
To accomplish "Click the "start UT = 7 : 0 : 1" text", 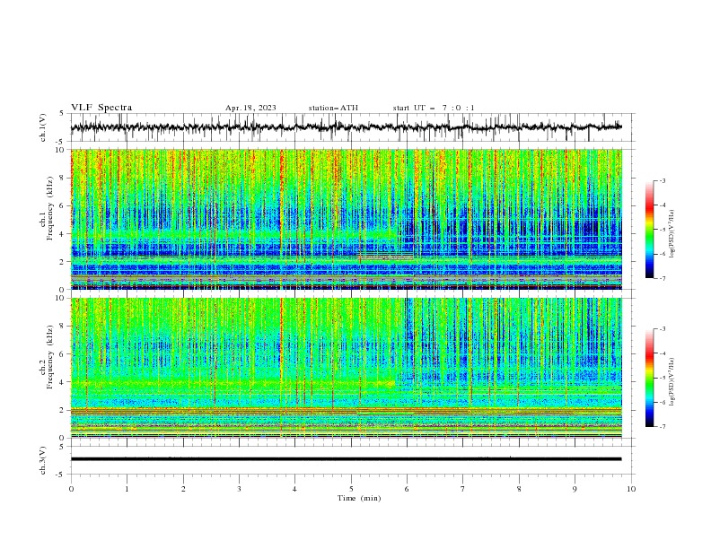I will 434,108.
